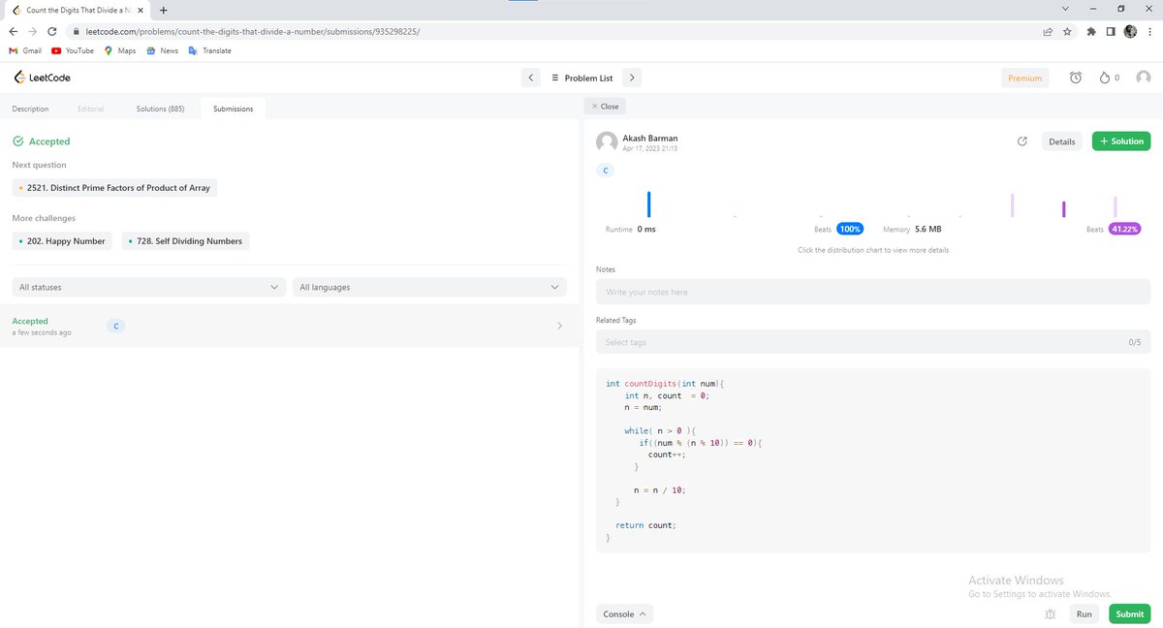Image resolution: width=1163 pixels, height=628 pixels.
Task: Open 728. Self Dividing Numbers challenge
Action: click(185, 240)
